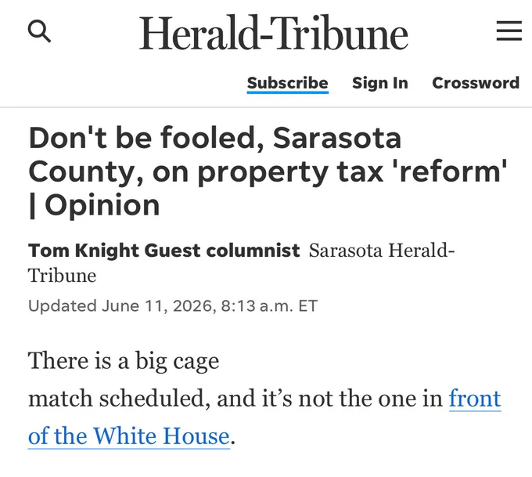Image resolution: width=532 pixels, height=477 pixels.
Task: Click 'There is a big cage' paragraph text
Action: click(124, 361)
